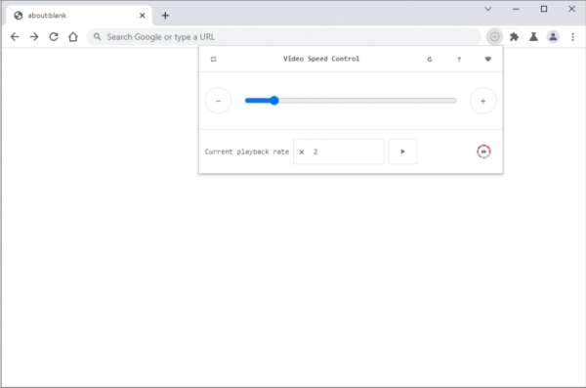Click the Home button
This screenshot has width=586, height=388.
[73, 37]
